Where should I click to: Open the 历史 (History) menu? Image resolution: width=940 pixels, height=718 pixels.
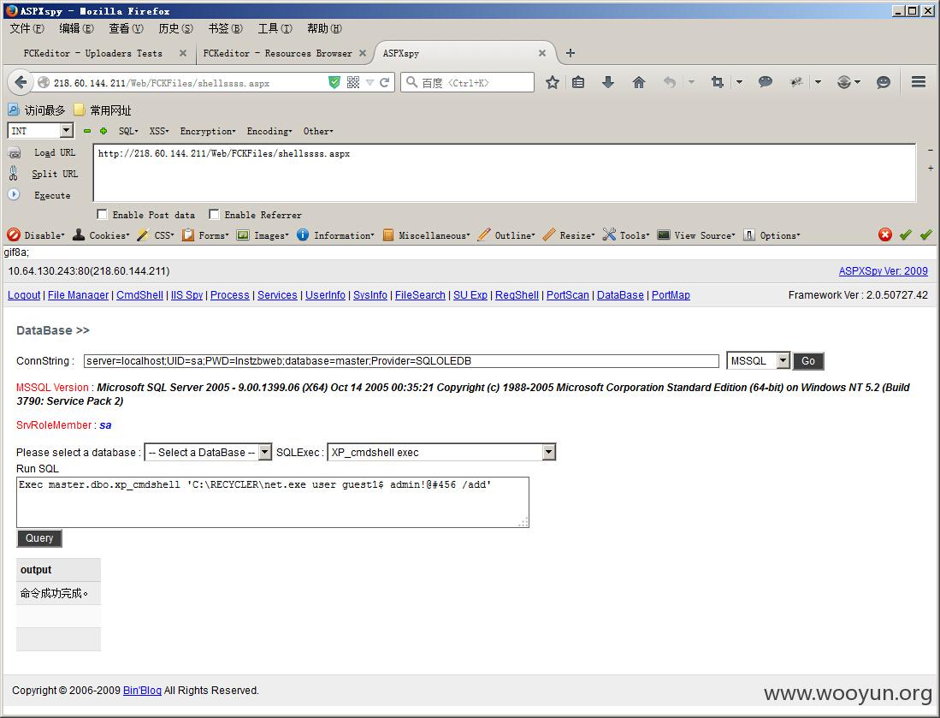click(175, 29)
